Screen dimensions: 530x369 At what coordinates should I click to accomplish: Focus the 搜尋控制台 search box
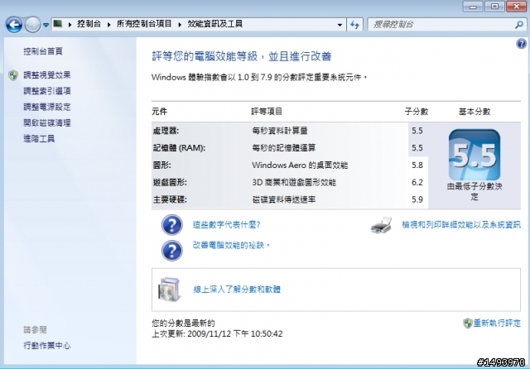(x=442, y=24)
